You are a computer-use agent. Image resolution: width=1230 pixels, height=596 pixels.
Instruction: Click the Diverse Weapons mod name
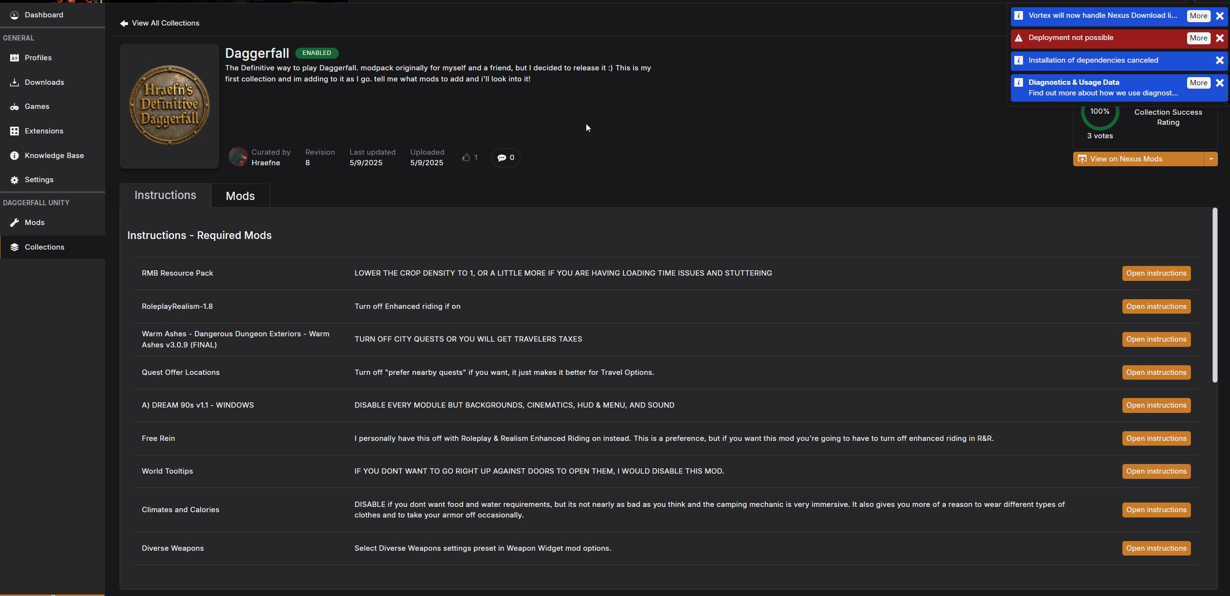pos(173,548)
